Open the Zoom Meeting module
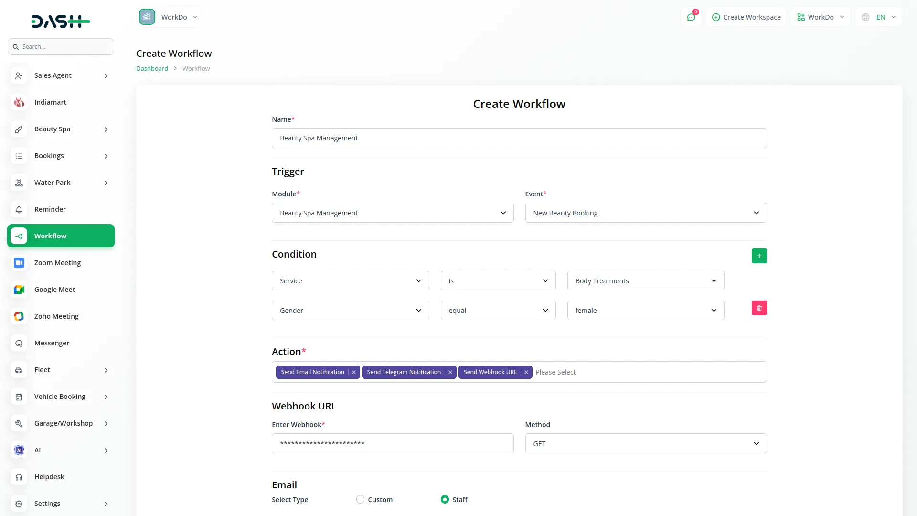 (57, 262)
